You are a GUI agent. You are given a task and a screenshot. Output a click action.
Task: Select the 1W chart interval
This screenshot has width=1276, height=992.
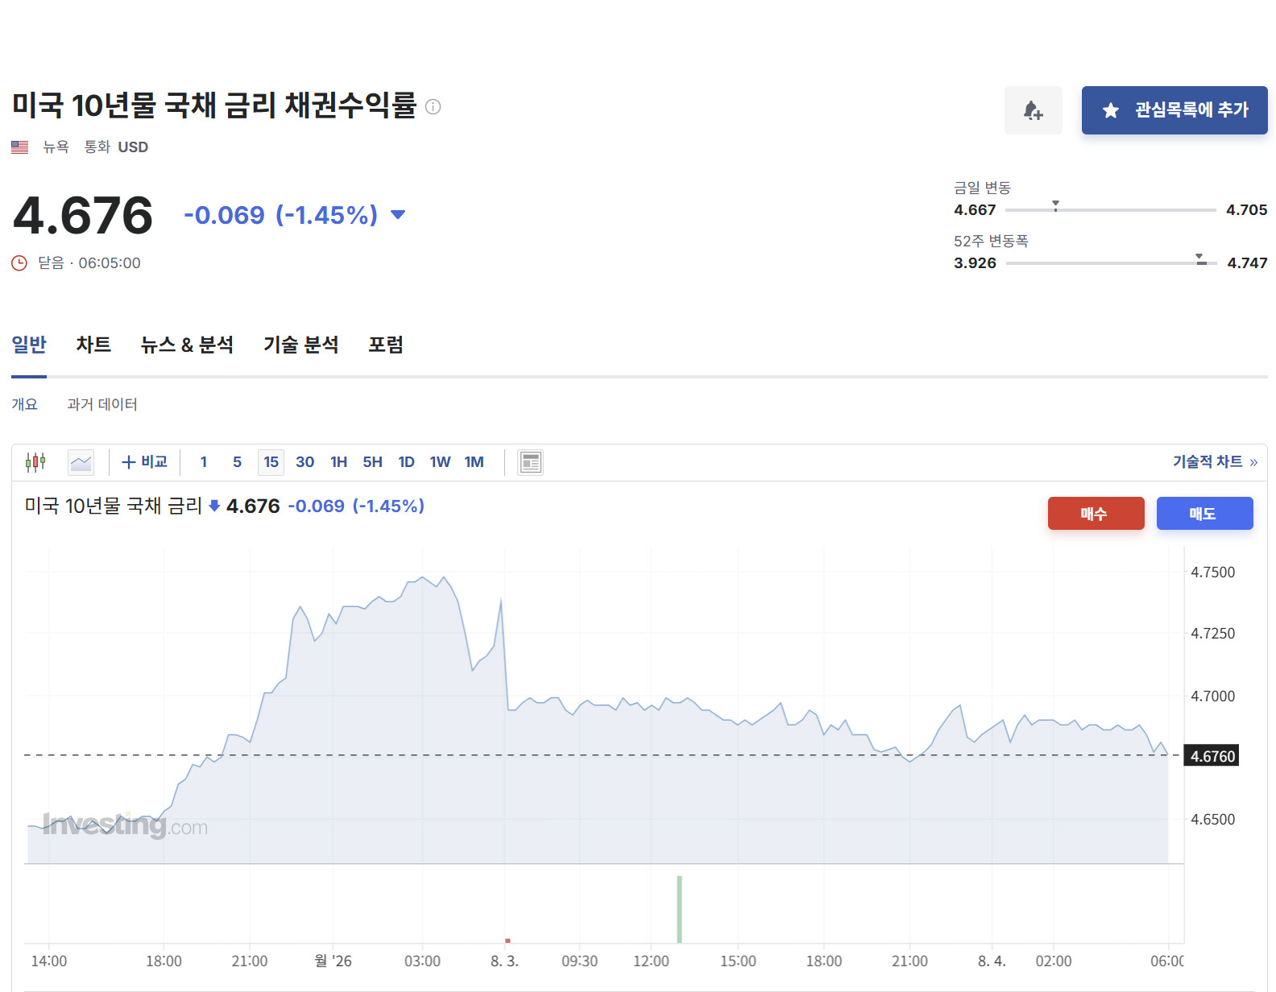440,462
